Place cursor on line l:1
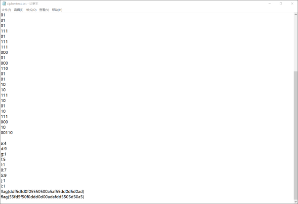 [3, 165]
